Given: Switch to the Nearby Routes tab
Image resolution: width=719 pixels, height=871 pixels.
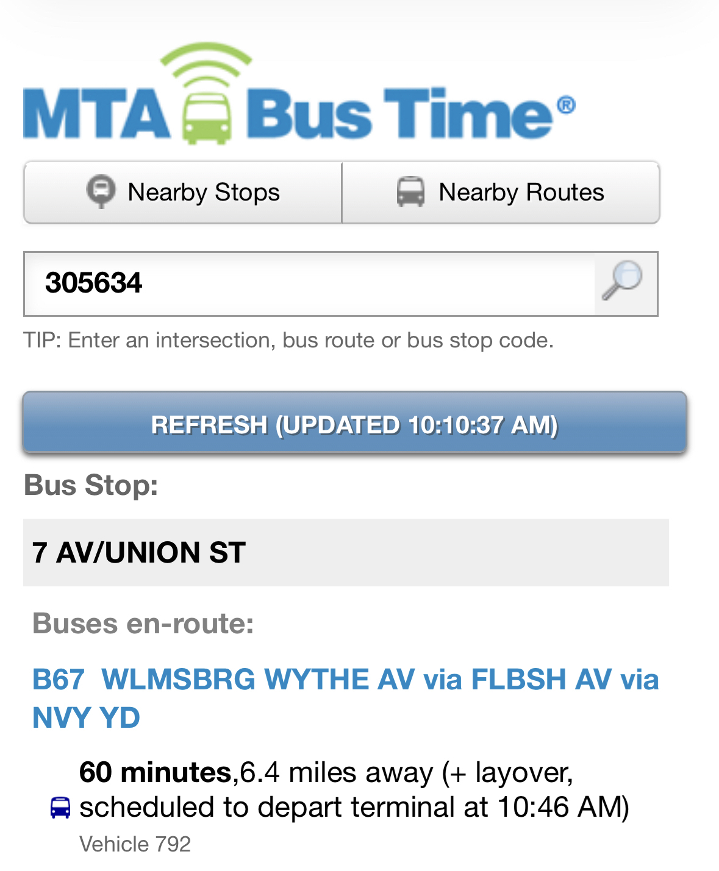Looking at the screenshot, I should (x=501, y=193).
